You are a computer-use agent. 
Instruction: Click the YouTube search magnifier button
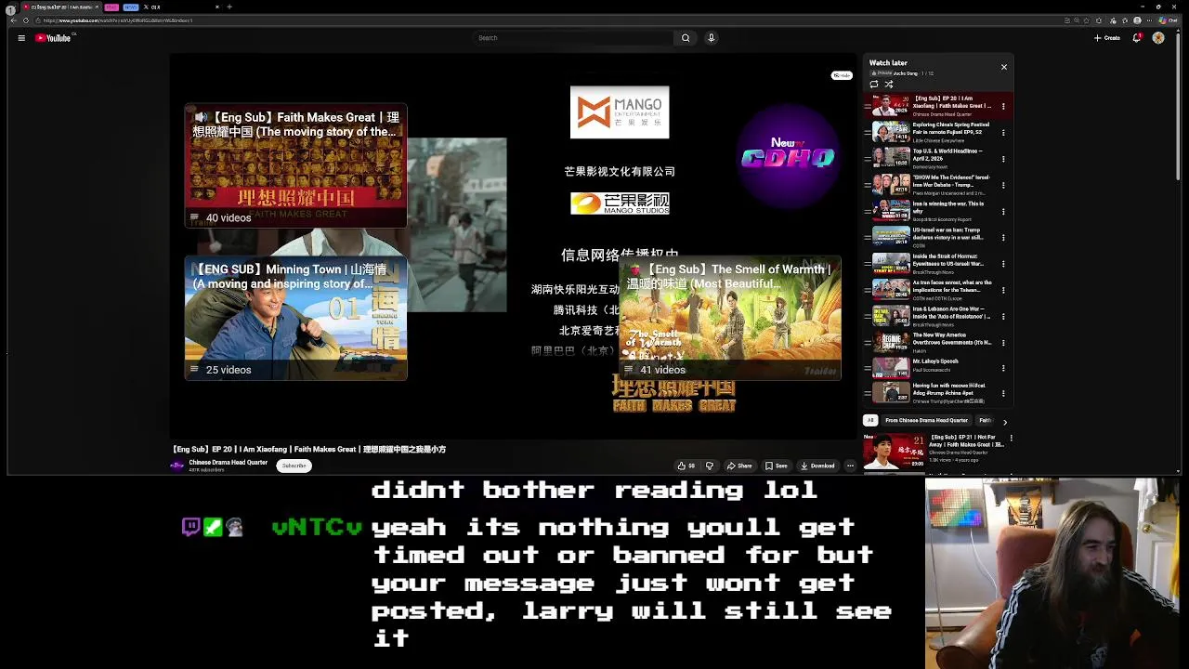coord(686,38)
